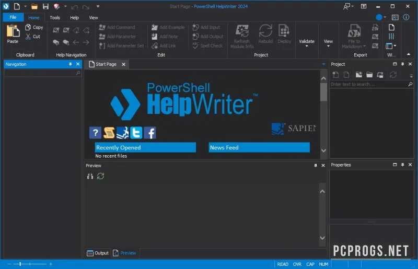Screen dimensions: 418x269
Task: Switch to the bottom Preview tab
Action: pyautogui.click(x=124, y=253)
